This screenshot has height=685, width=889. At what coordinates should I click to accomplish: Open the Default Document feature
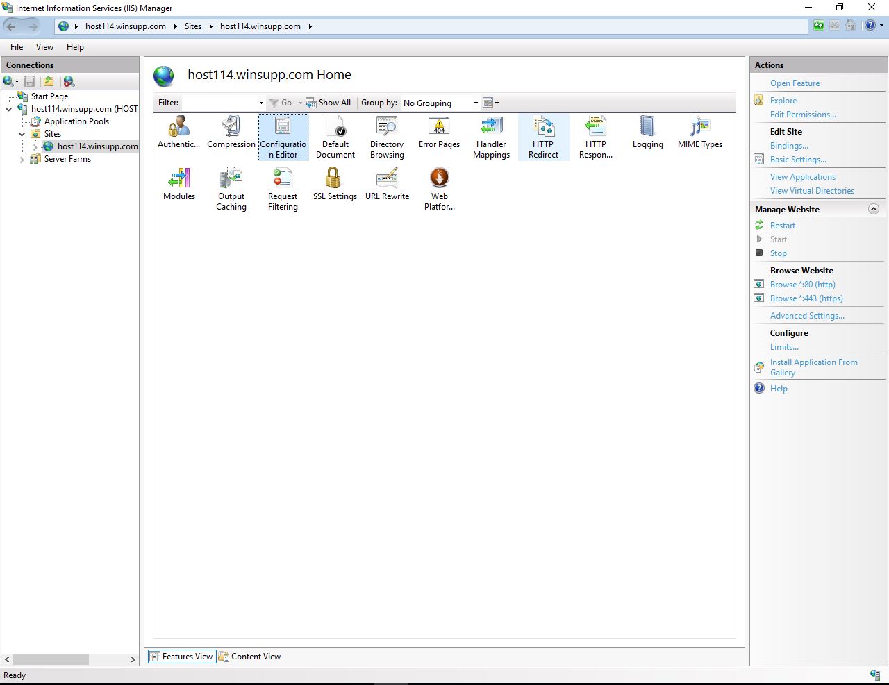(335, 137)
